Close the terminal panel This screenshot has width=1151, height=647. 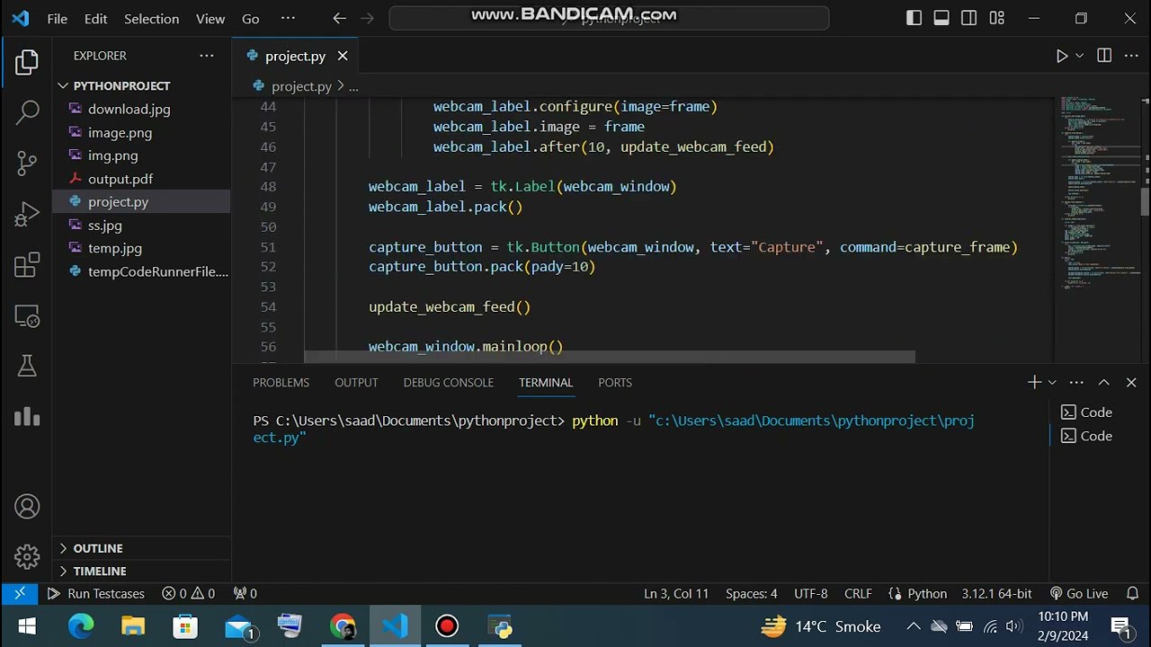pos(1131,382)
